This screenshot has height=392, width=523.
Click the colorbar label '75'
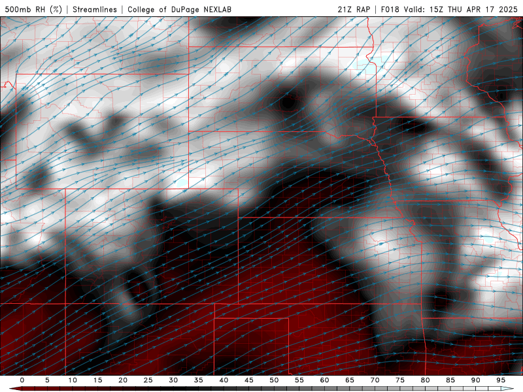(400, 380)
